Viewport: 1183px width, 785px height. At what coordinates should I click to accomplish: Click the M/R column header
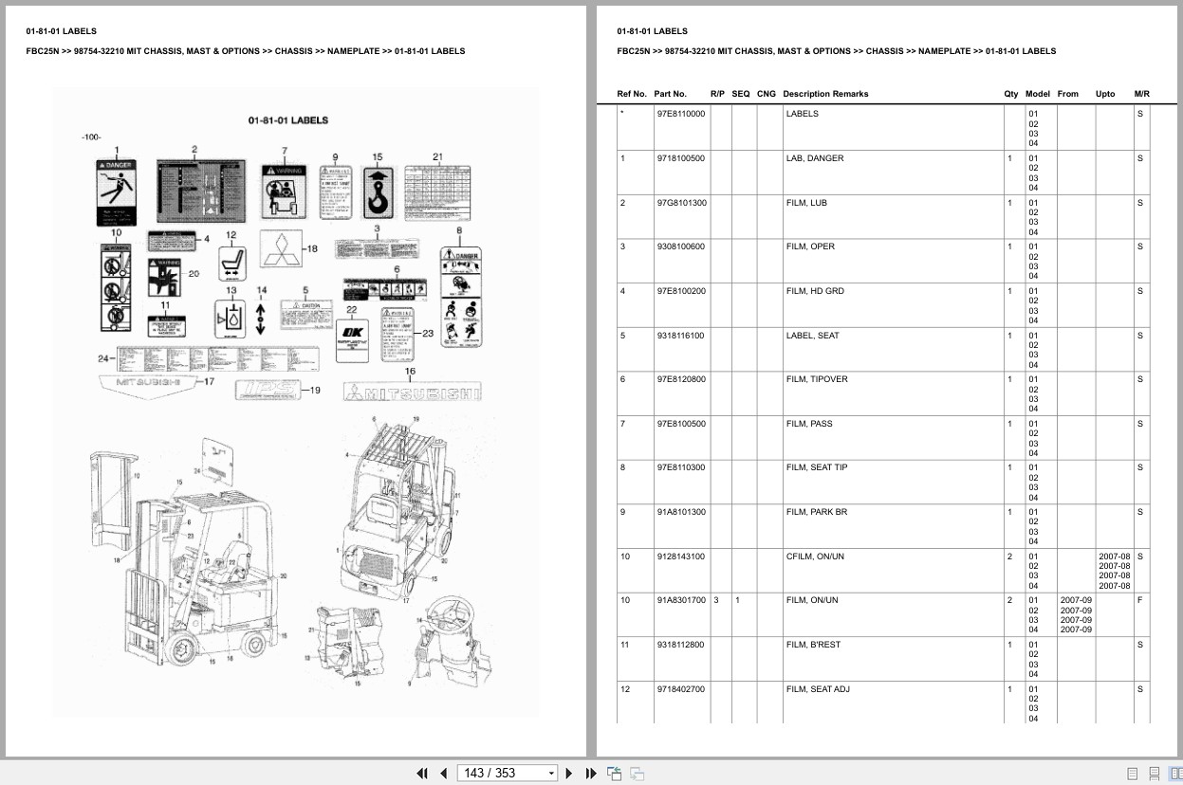pyautogui.click(x=1142, y=94)
